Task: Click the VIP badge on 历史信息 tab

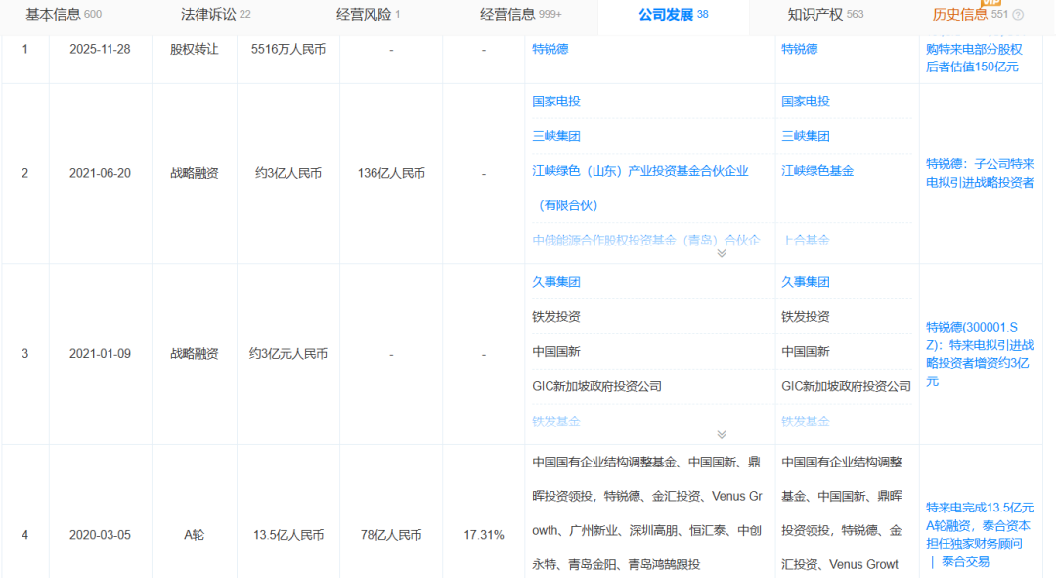Action: [990, 3]
